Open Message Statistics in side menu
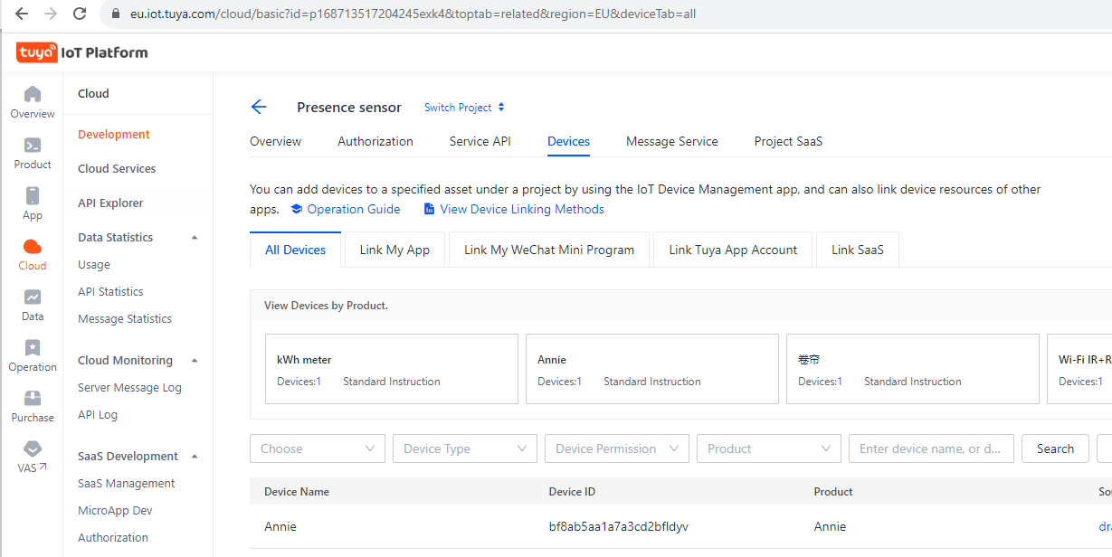Viewport: 1112px width, 557px height. pyautogui.click(x=125, y=319)
